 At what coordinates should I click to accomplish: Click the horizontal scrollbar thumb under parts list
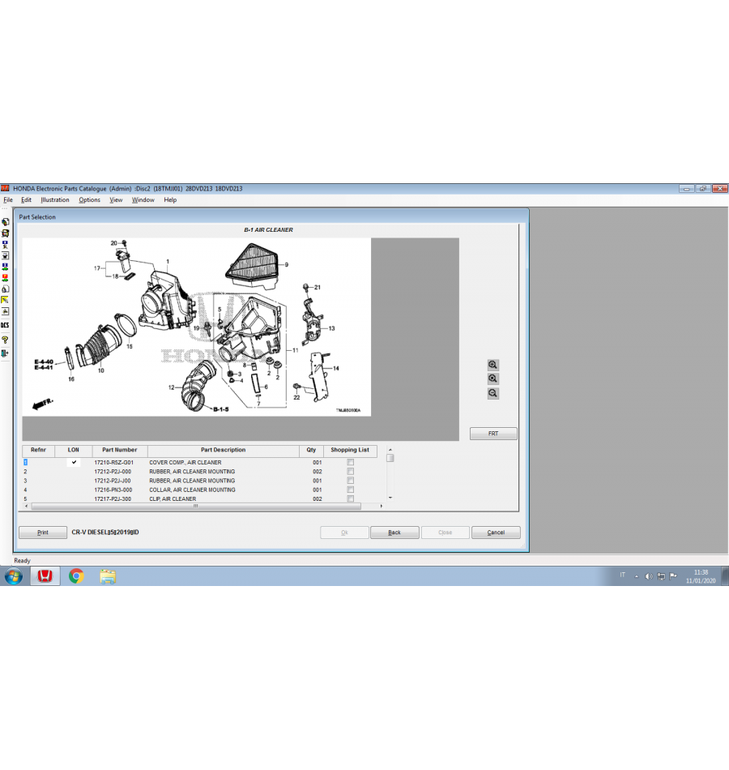(x=196, y=506)
